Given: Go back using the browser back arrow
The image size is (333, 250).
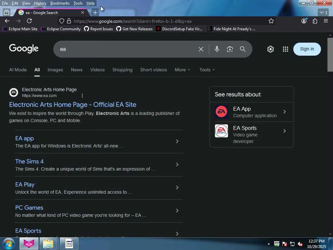Looking at the screenshot, I should 7,21.
